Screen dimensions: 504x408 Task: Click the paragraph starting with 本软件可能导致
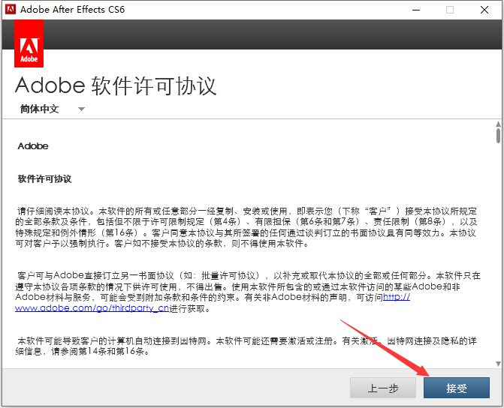[x=246, y=347]
